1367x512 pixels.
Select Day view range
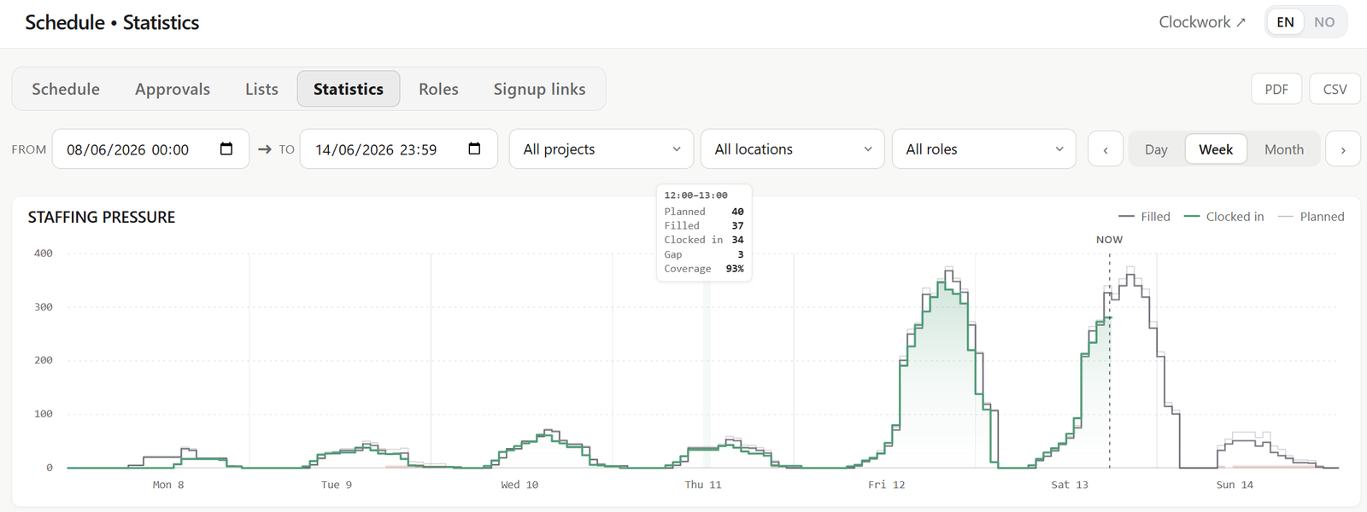pos(1156,149)
